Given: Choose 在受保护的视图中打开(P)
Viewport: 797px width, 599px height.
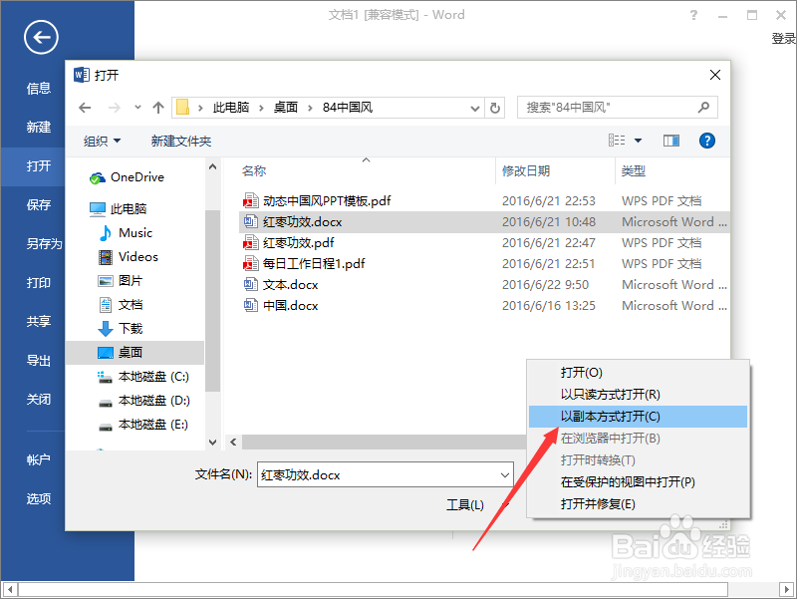Looking at the screenshot, I should point(638,482).
